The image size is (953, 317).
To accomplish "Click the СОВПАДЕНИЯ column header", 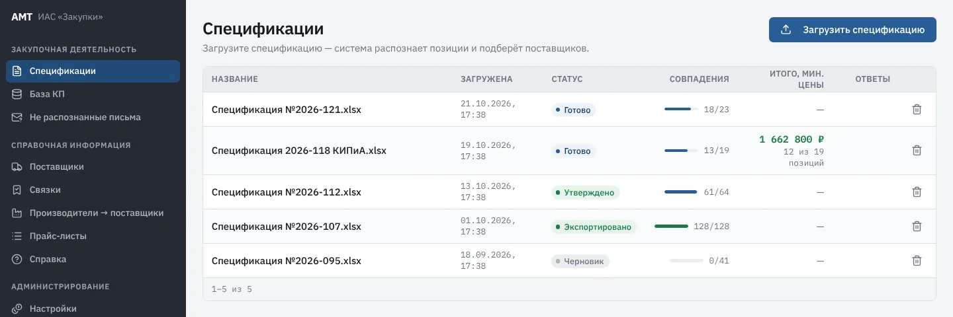I will pos(700,79).
